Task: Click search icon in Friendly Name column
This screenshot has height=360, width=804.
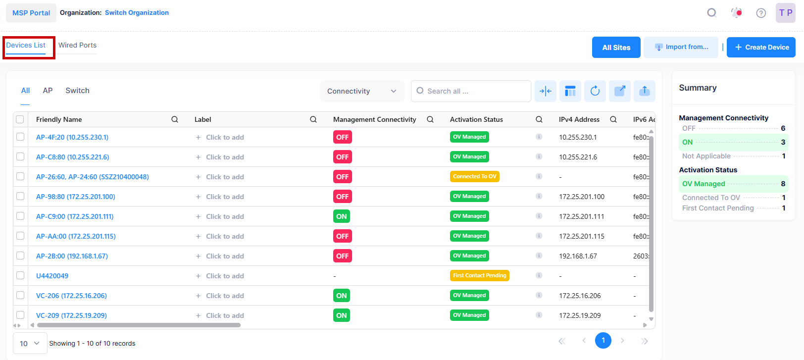Action: click(175, 119)
